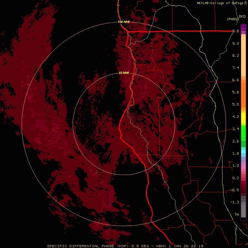Click the 5.0 scale value
The height and width of the screenshot is (248, 248).
point(236,104)
